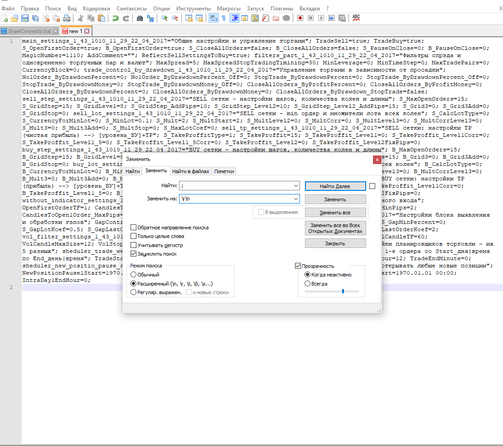Click the Paste clipboard icon
The width and height of the screenshot is (503, 446).
click(102, 18)
